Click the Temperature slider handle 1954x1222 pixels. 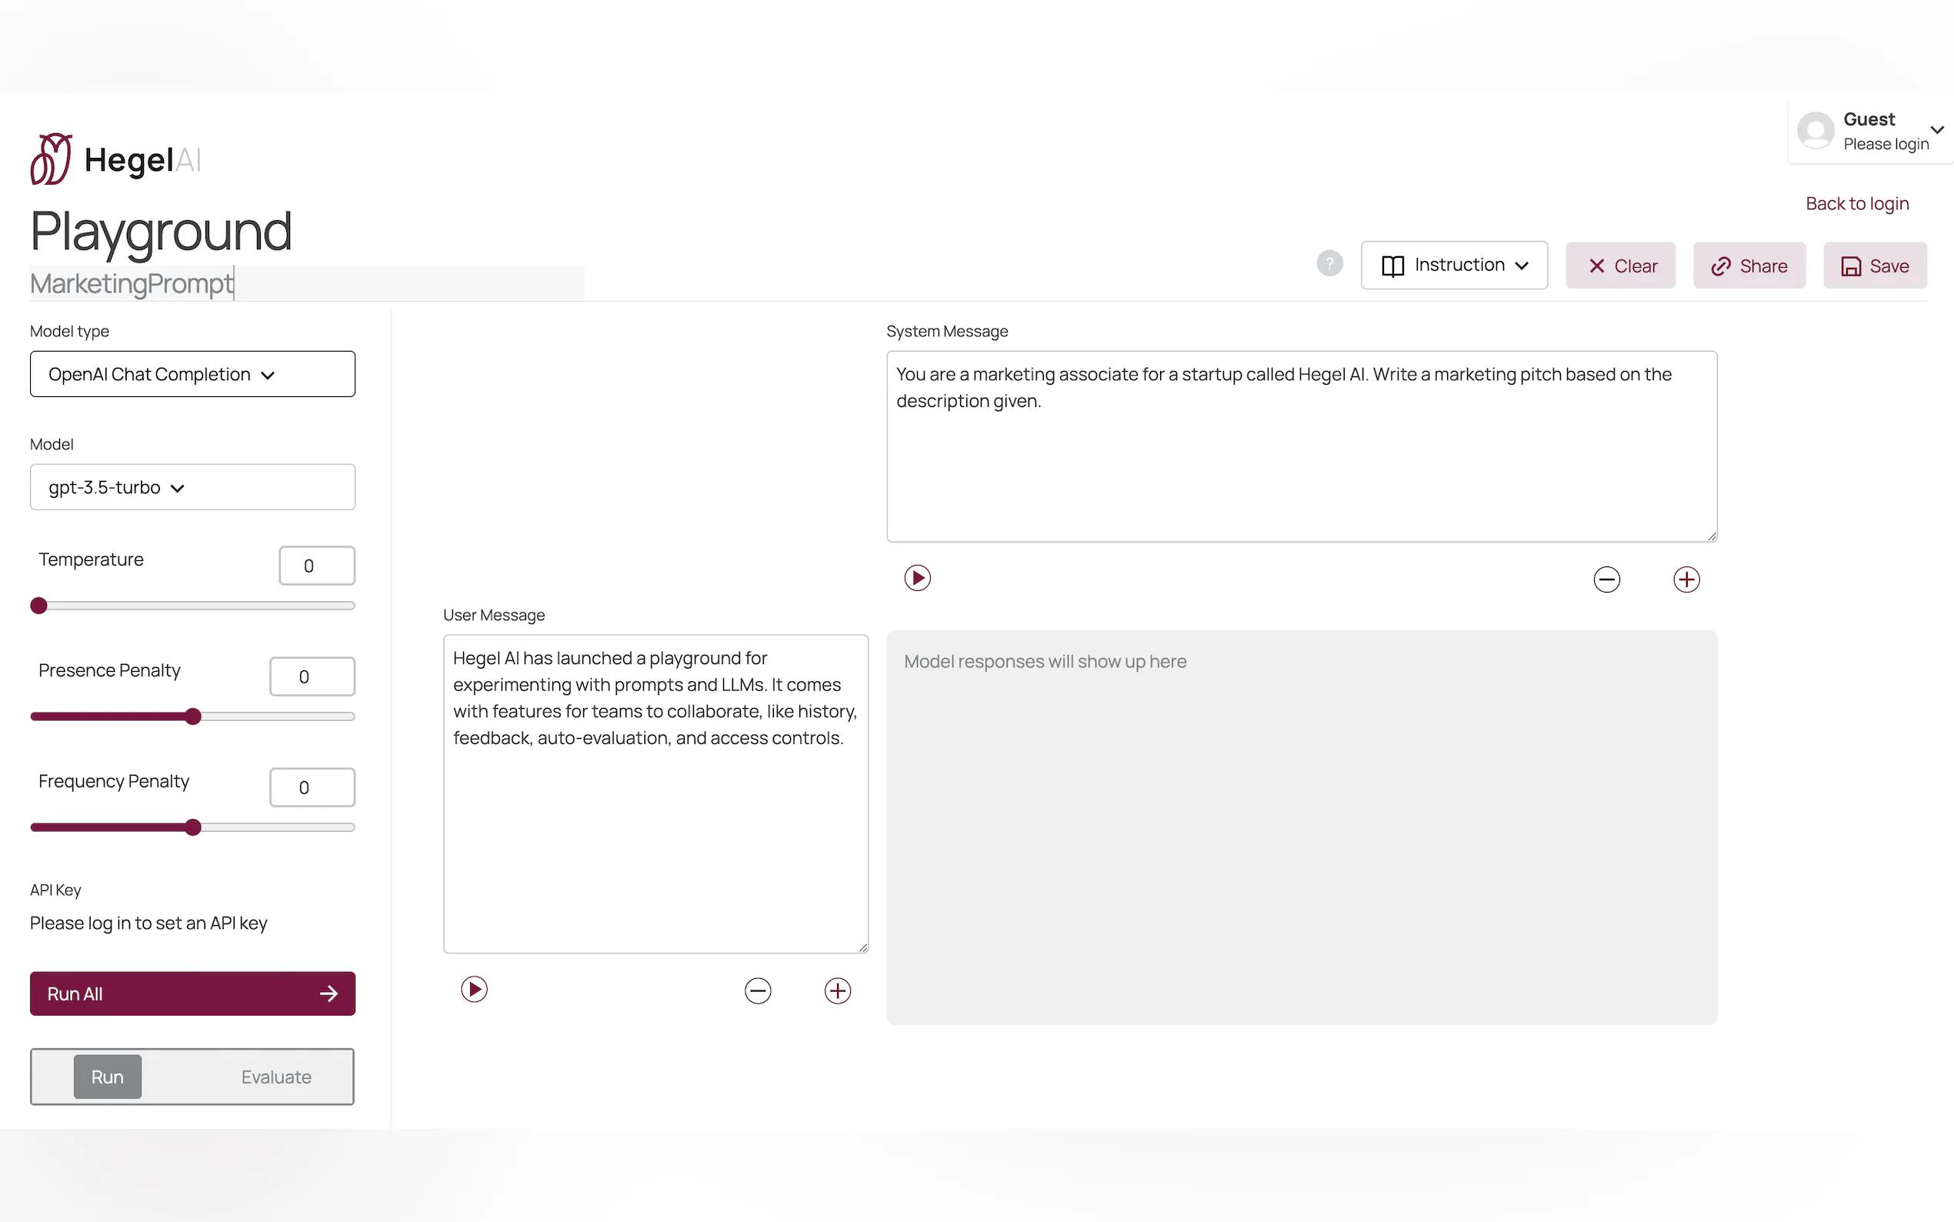38,606
